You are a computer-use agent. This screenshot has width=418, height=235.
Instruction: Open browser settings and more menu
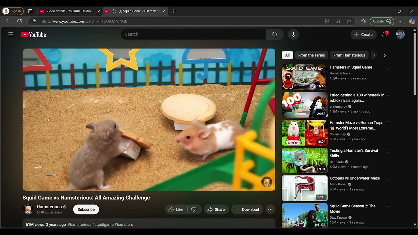401,21
